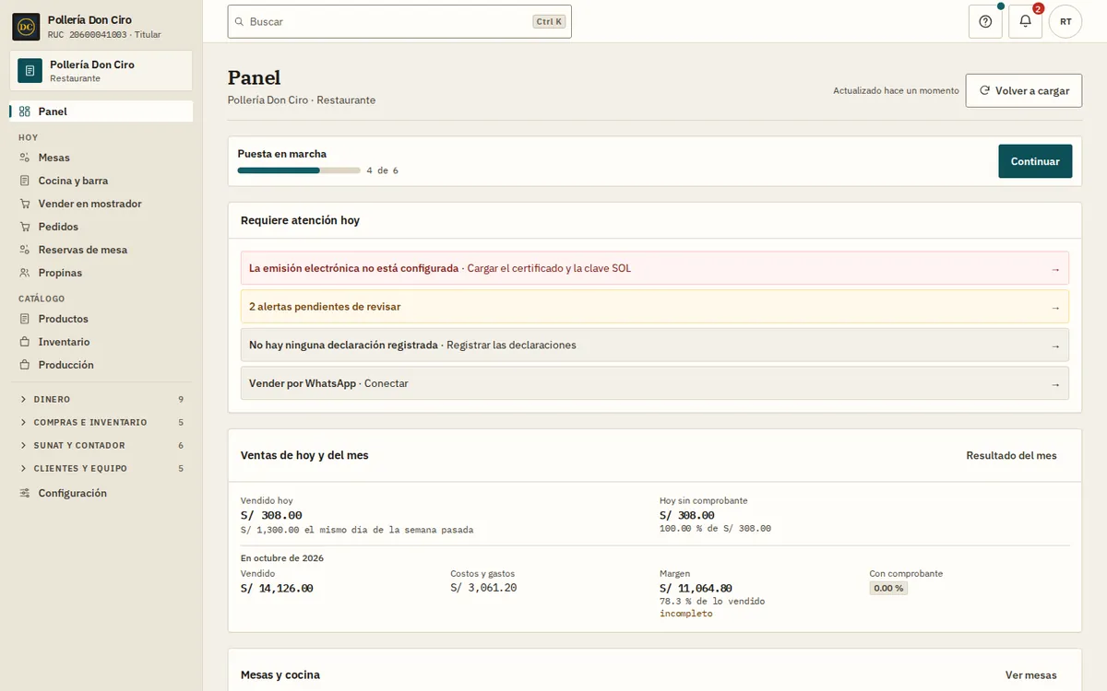
Task: Open notifications bell with 2 alerts
Action: click(x=1025, y=21)
